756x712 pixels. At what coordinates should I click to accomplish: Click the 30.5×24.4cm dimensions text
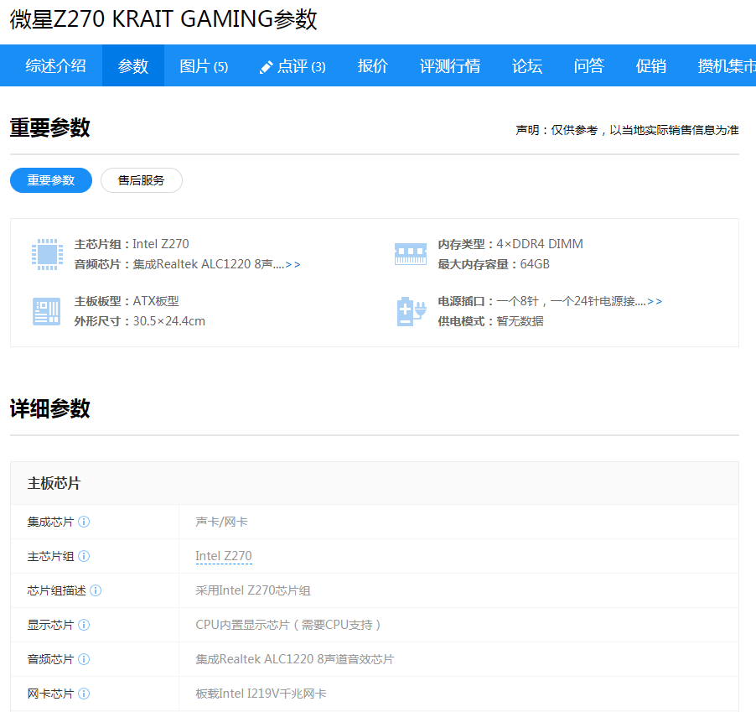[x=168, y=321]
